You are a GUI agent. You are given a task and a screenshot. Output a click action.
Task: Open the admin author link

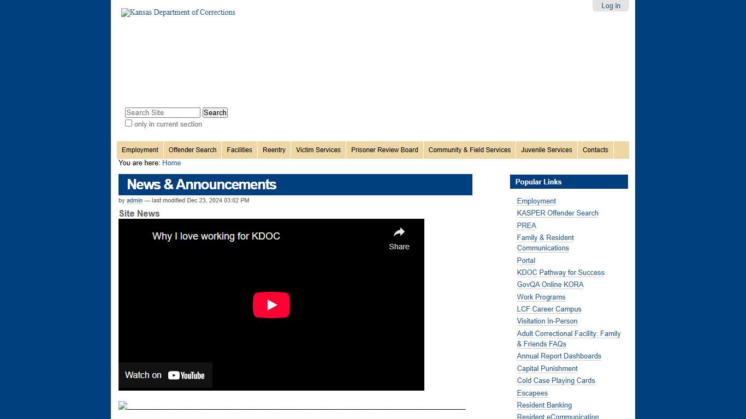pos(134,201)
